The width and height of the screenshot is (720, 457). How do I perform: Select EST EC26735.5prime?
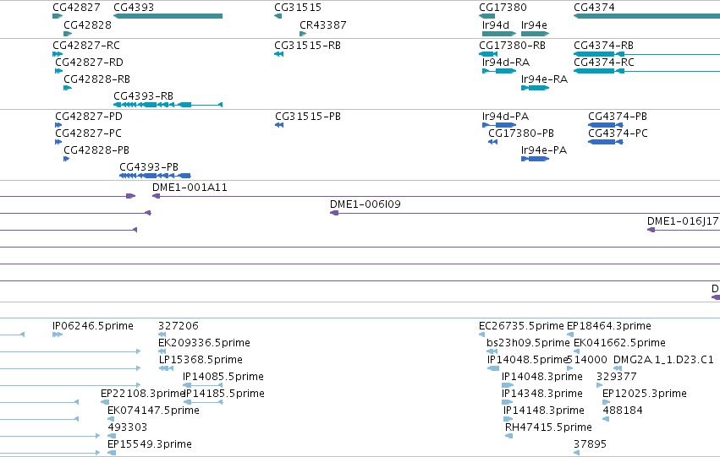pyautogui.click(x=481, y=335)
